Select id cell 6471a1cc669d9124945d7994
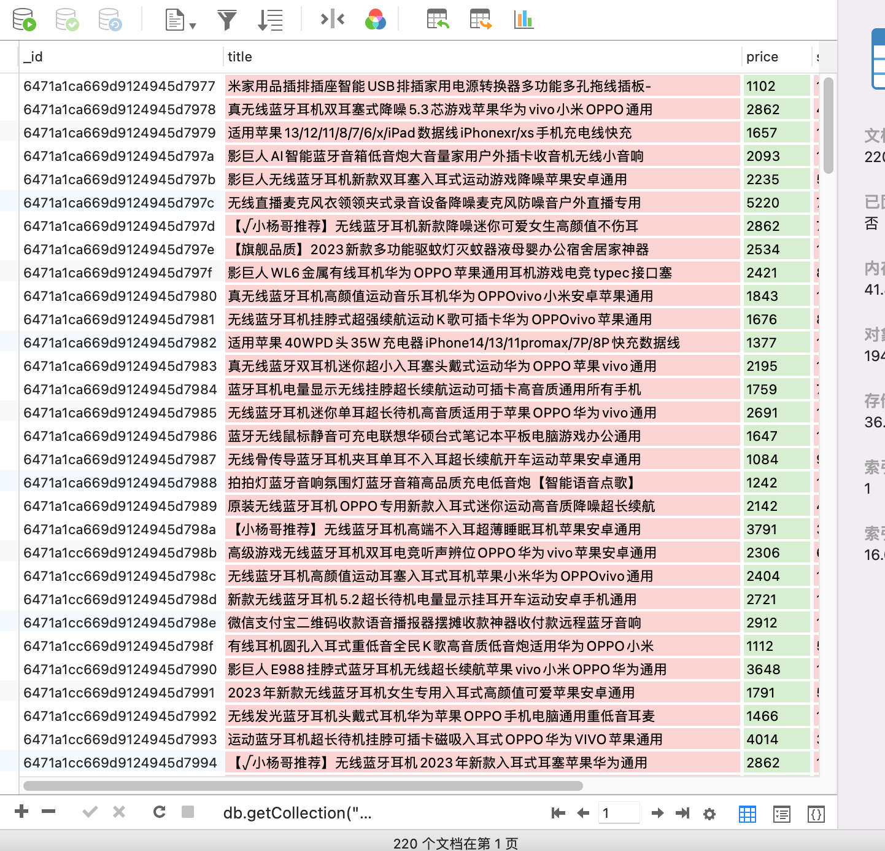 click(121, 763)
